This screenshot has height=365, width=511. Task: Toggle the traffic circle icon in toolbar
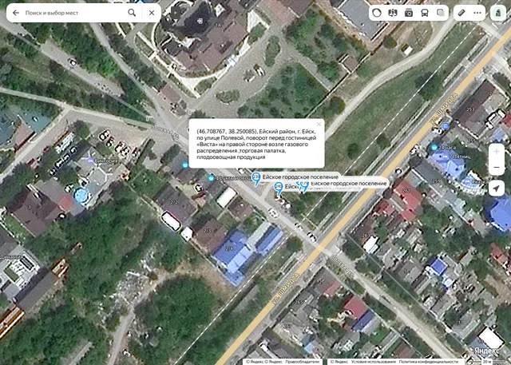click(x=377, y=13)
